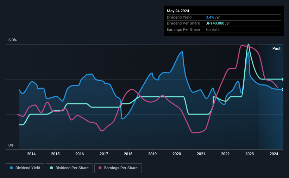Click the May 24 2024 tooltip date
Viewport: 289px width, 178px height.
tap(178, 11)
